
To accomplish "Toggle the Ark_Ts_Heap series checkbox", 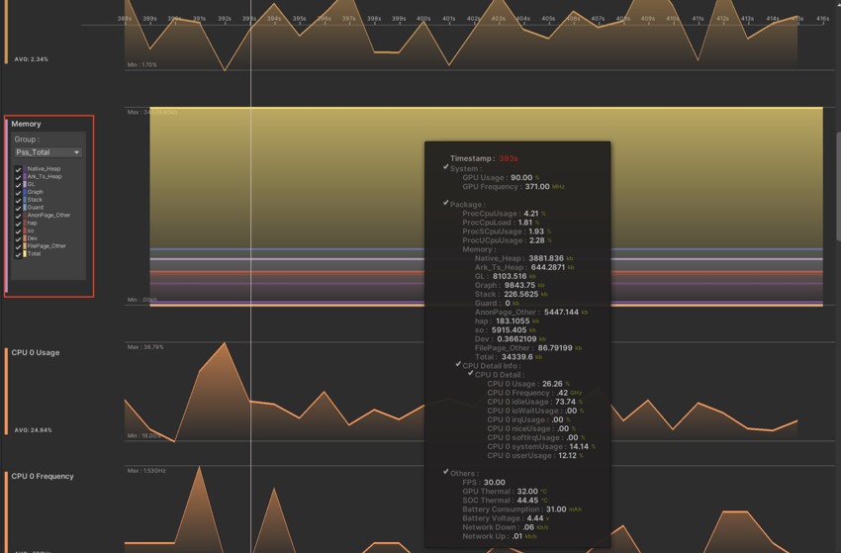I will 18,176.
